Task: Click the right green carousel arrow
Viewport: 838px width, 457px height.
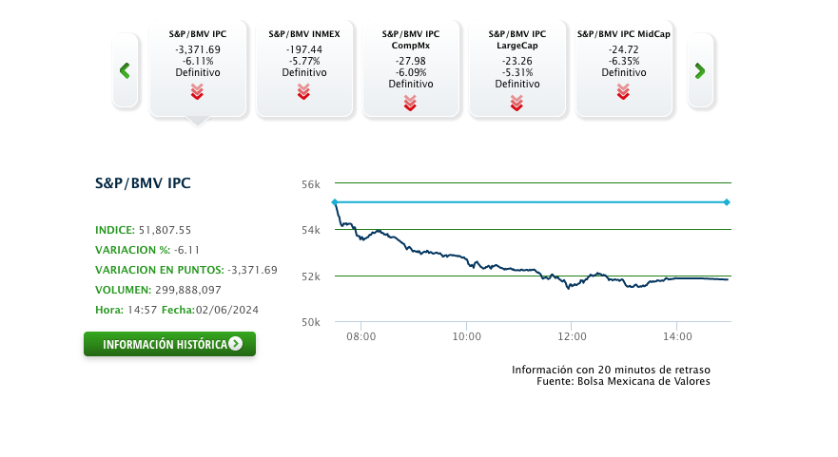Action: [x=700, y=70]
